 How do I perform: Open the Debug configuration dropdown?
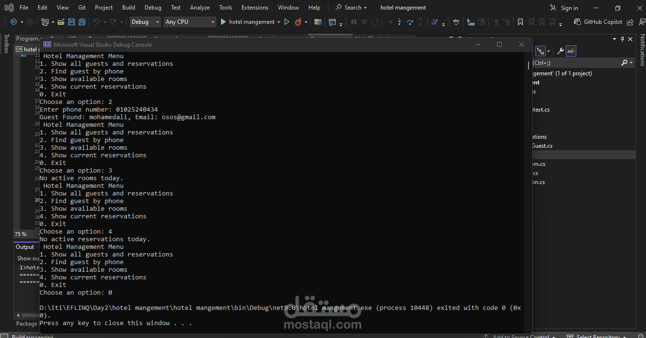tap(145, 22)
